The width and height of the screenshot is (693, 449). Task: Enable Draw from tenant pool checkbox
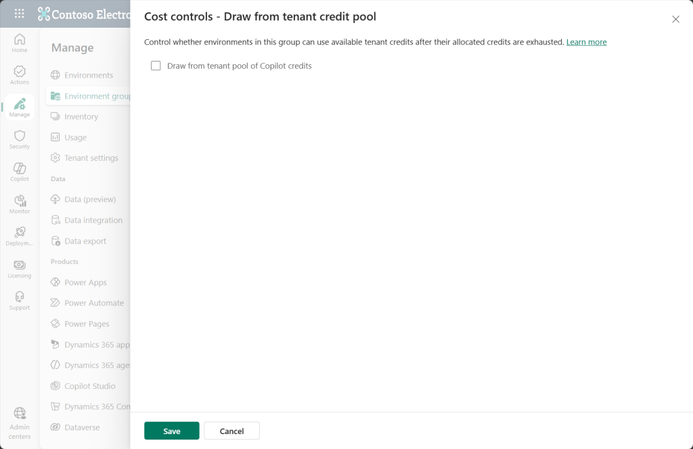pyautogui.click(x=156, y=66)
